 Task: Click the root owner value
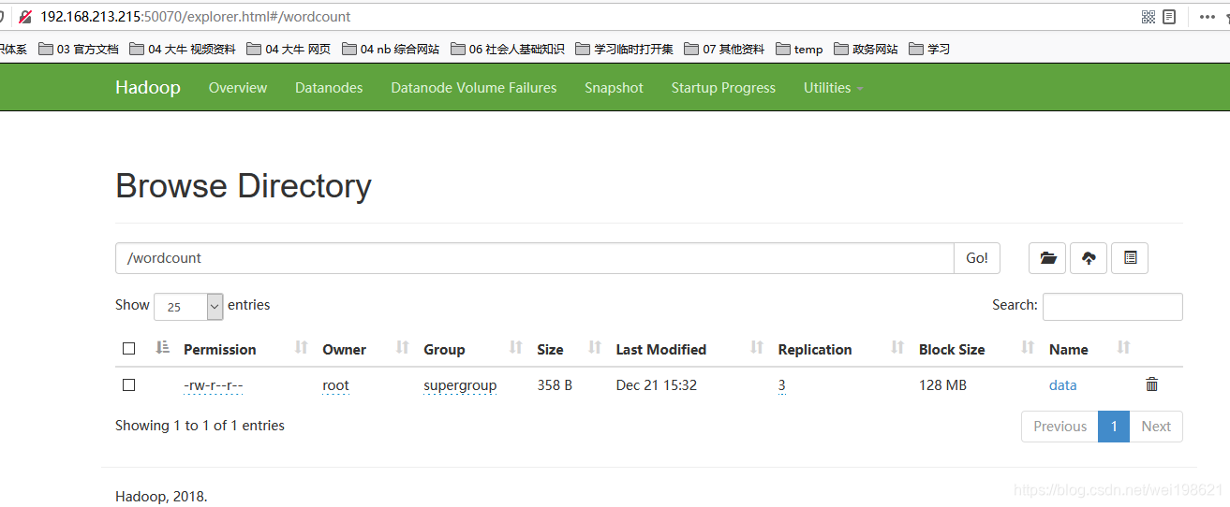[335, 384]
